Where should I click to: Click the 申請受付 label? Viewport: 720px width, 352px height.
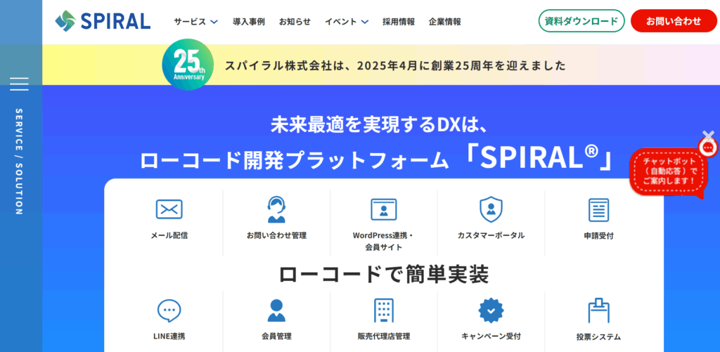pos(598,236)
